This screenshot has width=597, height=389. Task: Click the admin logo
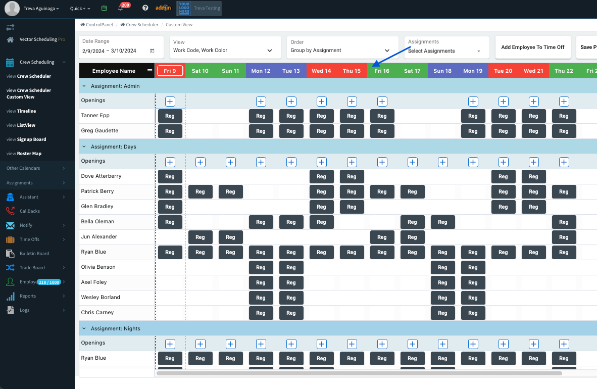(x=163, y=8)
